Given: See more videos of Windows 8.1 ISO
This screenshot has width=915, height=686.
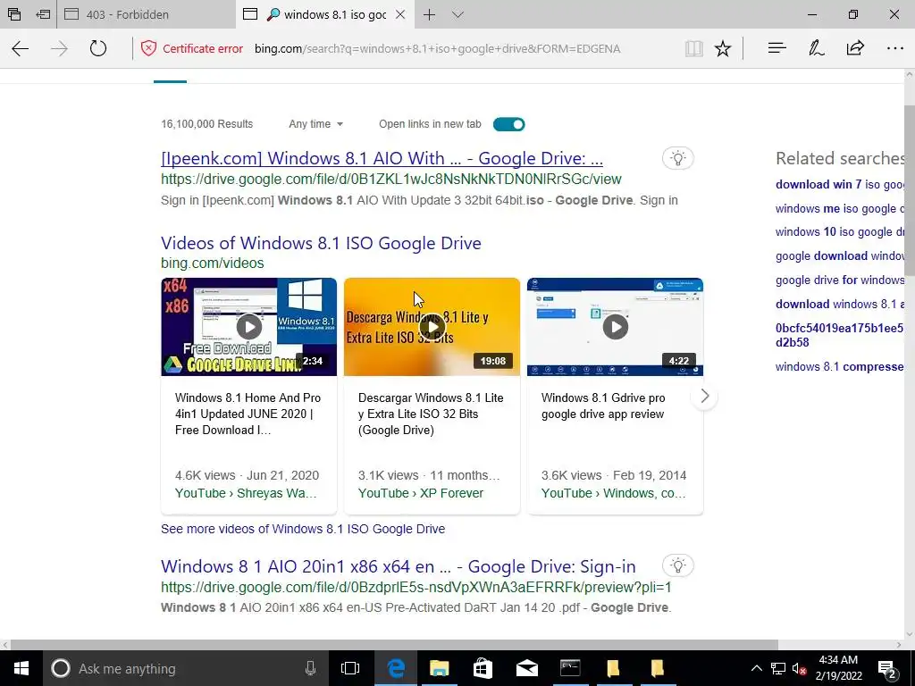Looking at the screenshot, I should tap(303, 529).
